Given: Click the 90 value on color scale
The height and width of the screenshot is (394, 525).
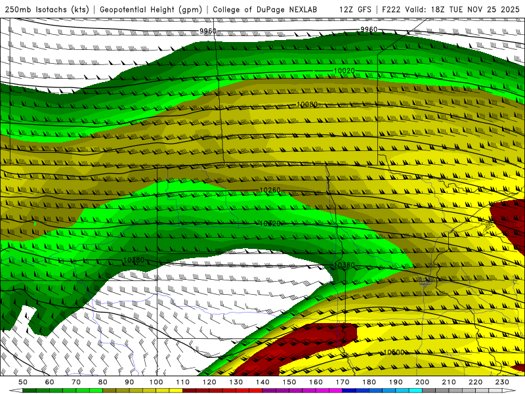Looking at the screenshot, I should (129, 382).
